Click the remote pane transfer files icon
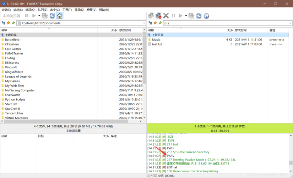The width and height of the screenshot is (293, 178). tap(191, 16)
